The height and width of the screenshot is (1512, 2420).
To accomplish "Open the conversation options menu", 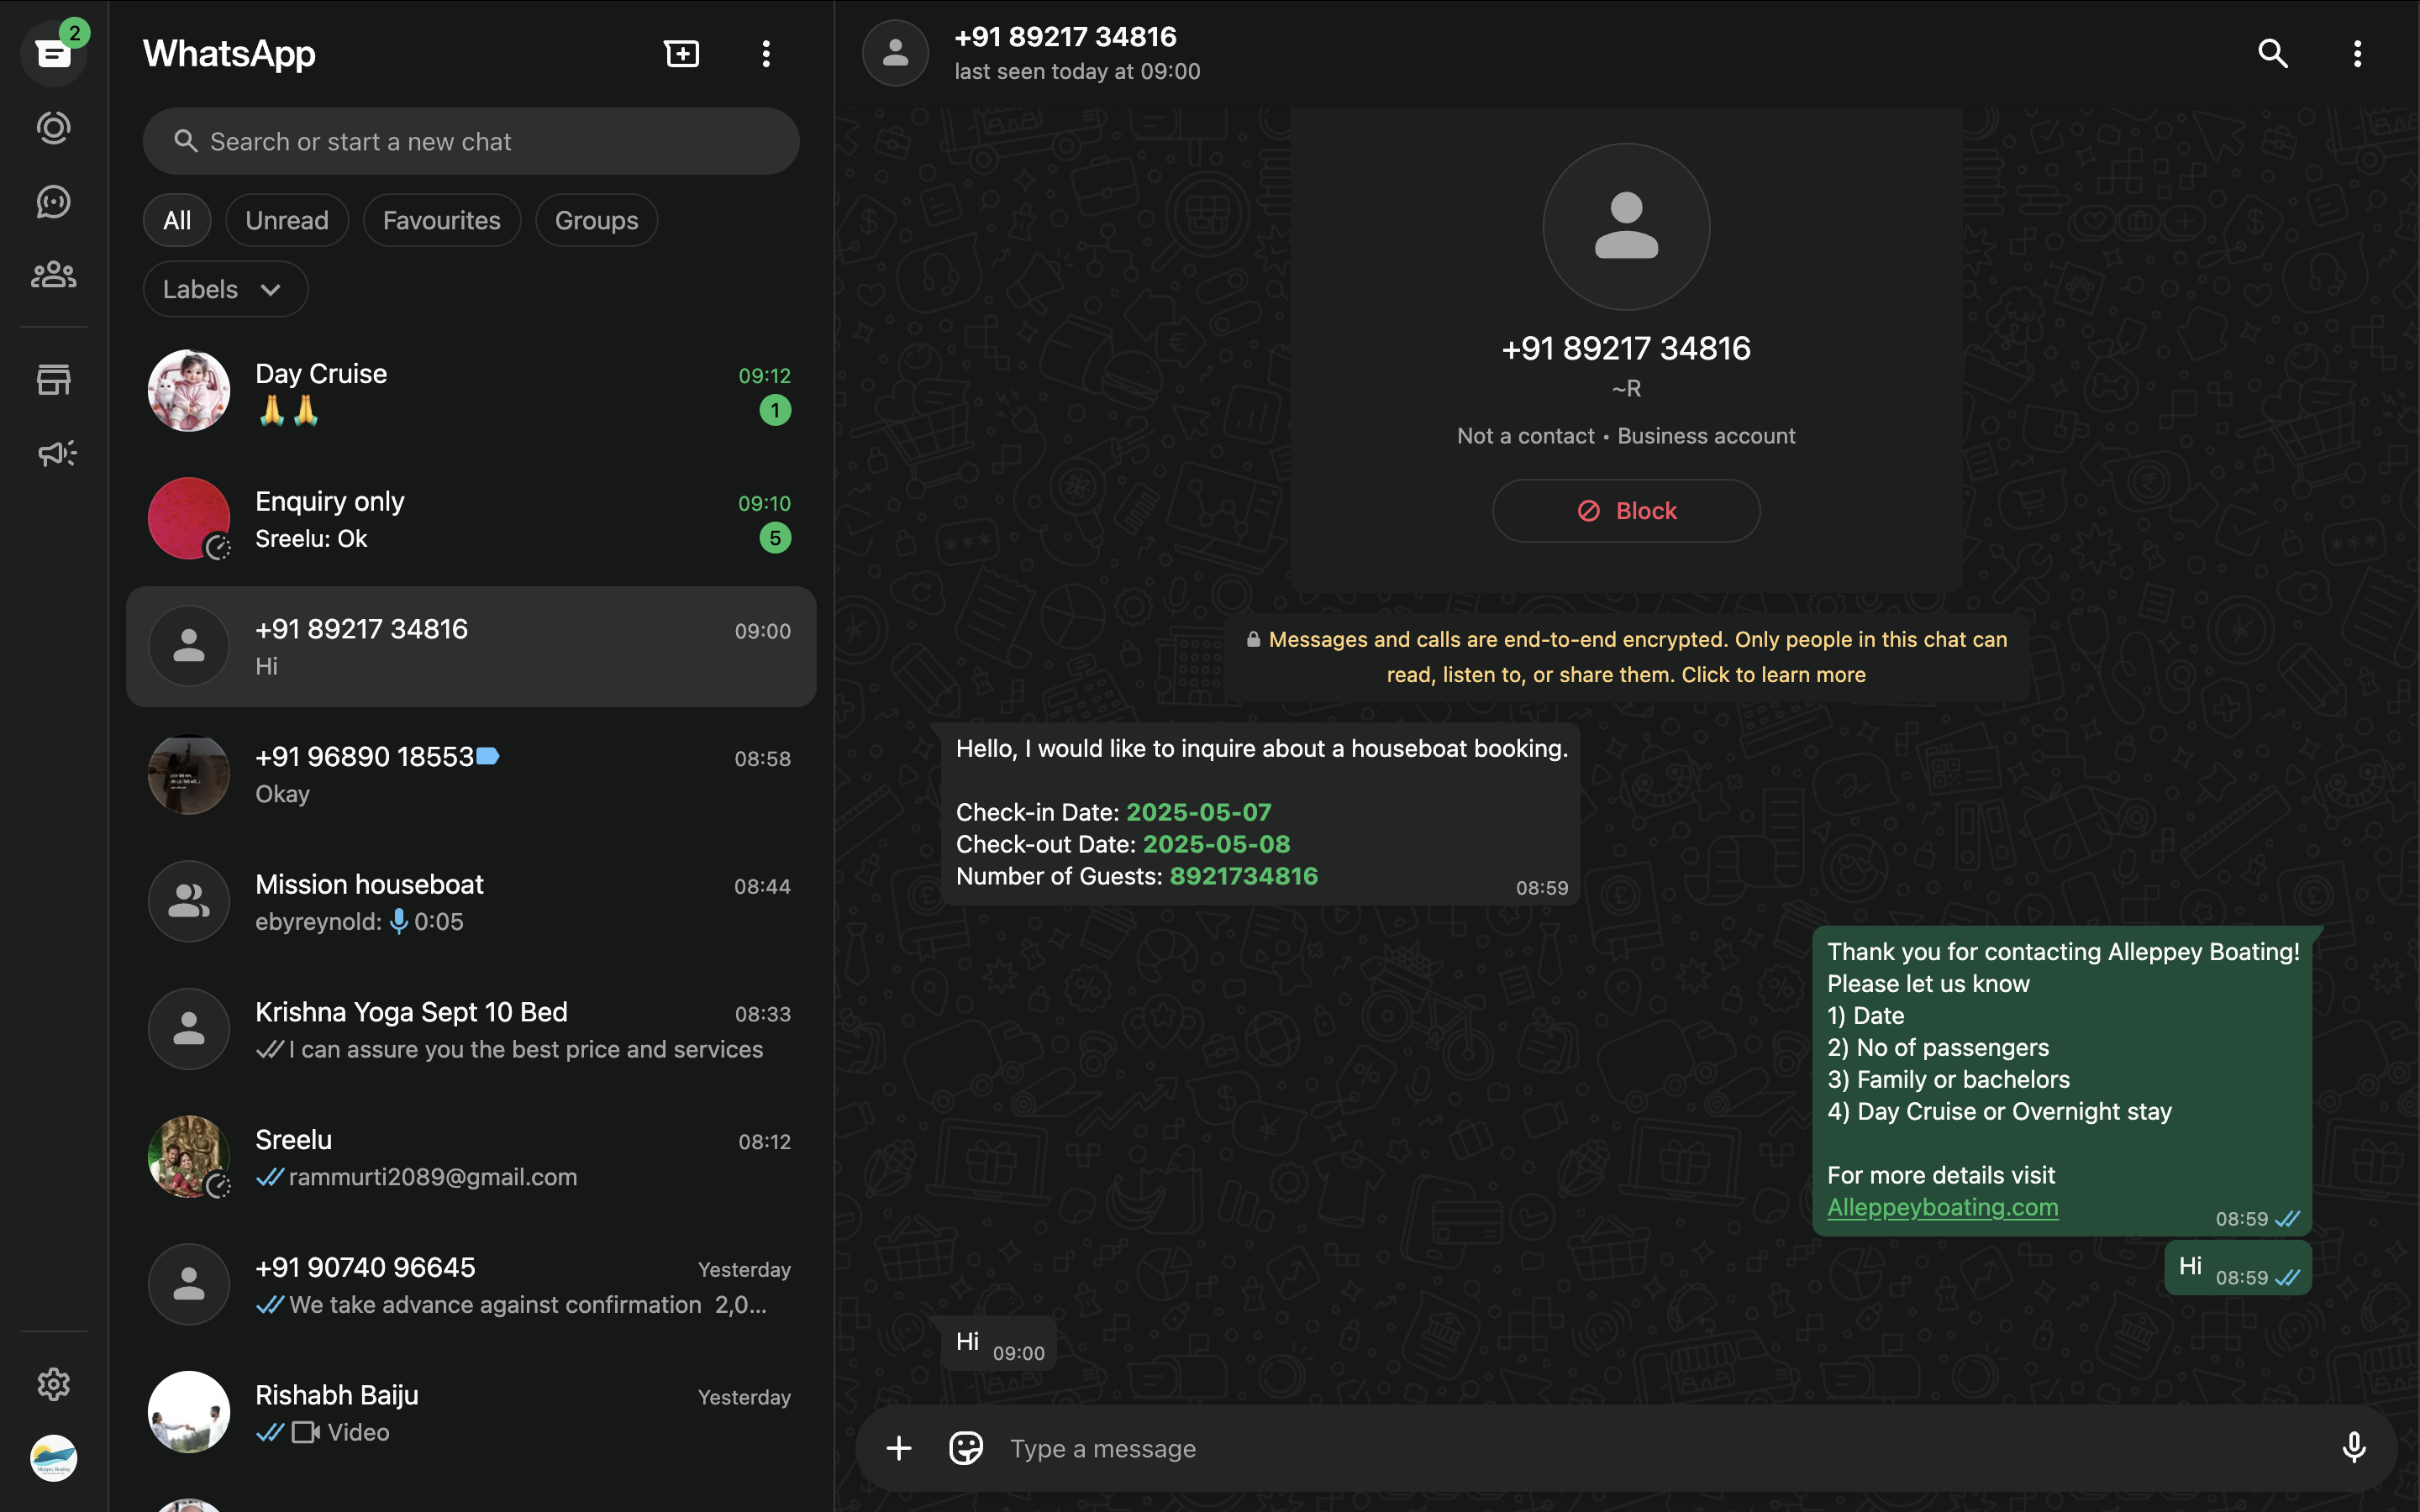I will pyautogui.click(x=2357, y=53).
